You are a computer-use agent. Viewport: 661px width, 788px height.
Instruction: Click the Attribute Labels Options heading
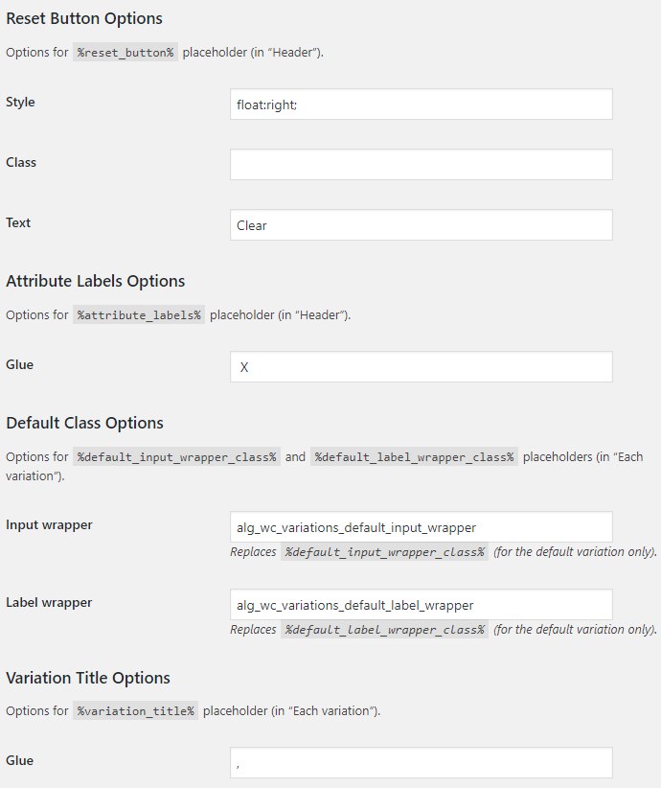point(96,281)
